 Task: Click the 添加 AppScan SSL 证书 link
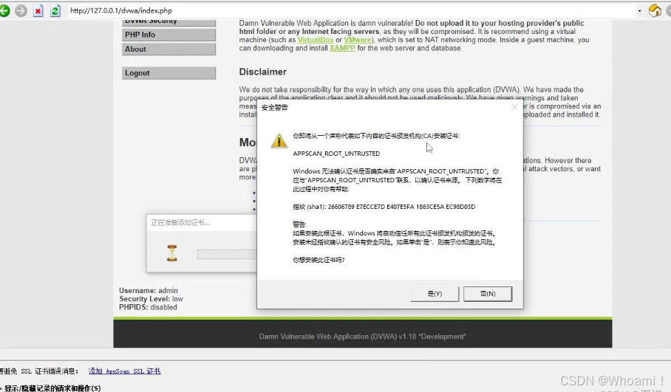pos(125,371)
